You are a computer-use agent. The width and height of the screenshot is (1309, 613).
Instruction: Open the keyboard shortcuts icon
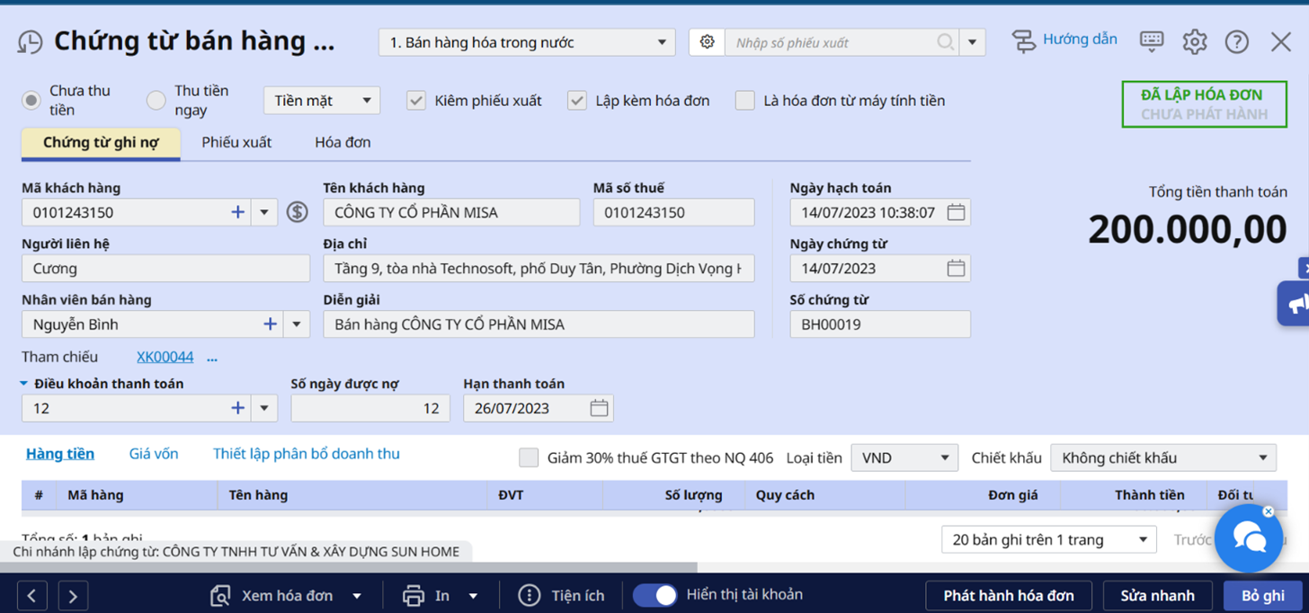point(1152,40)
